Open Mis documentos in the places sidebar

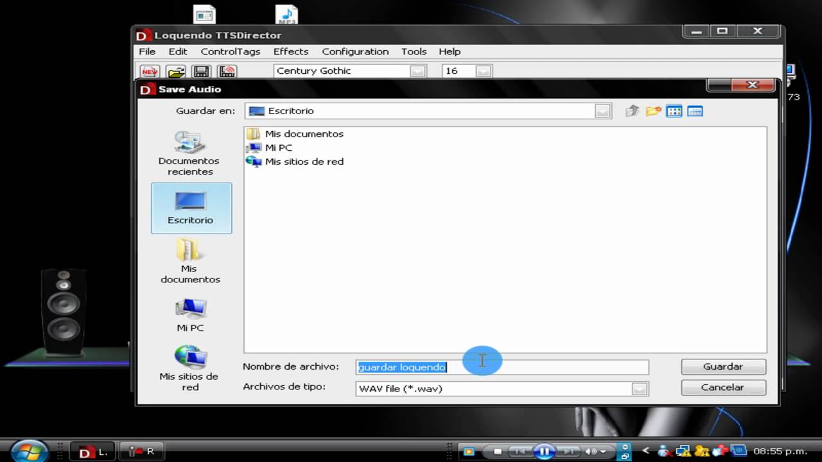click(190, 261)
